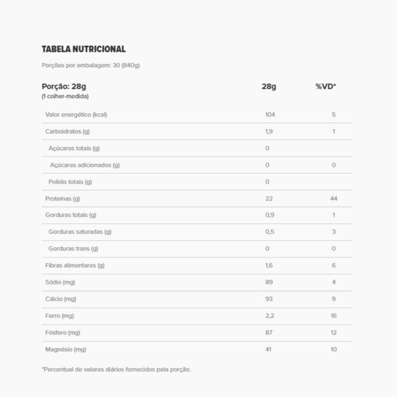
Task: Click the Gorduras totais (g) label
Action: tap(70, 215)
